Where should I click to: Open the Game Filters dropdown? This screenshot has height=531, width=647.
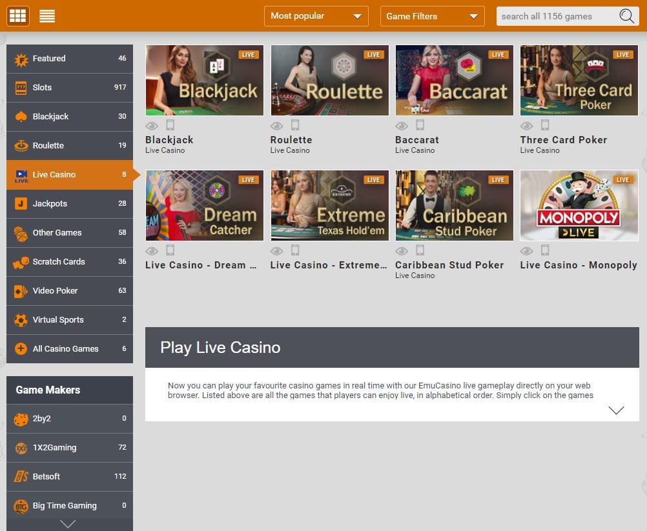pos(431,15)
